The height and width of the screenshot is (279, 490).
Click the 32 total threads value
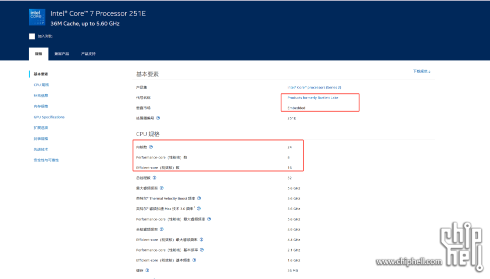[289, 178]
